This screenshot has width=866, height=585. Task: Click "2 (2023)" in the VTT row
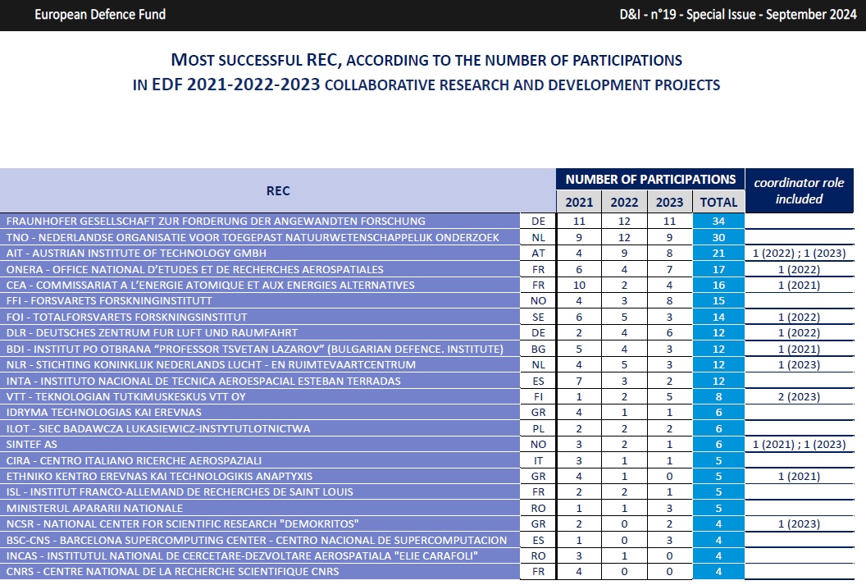800,396
